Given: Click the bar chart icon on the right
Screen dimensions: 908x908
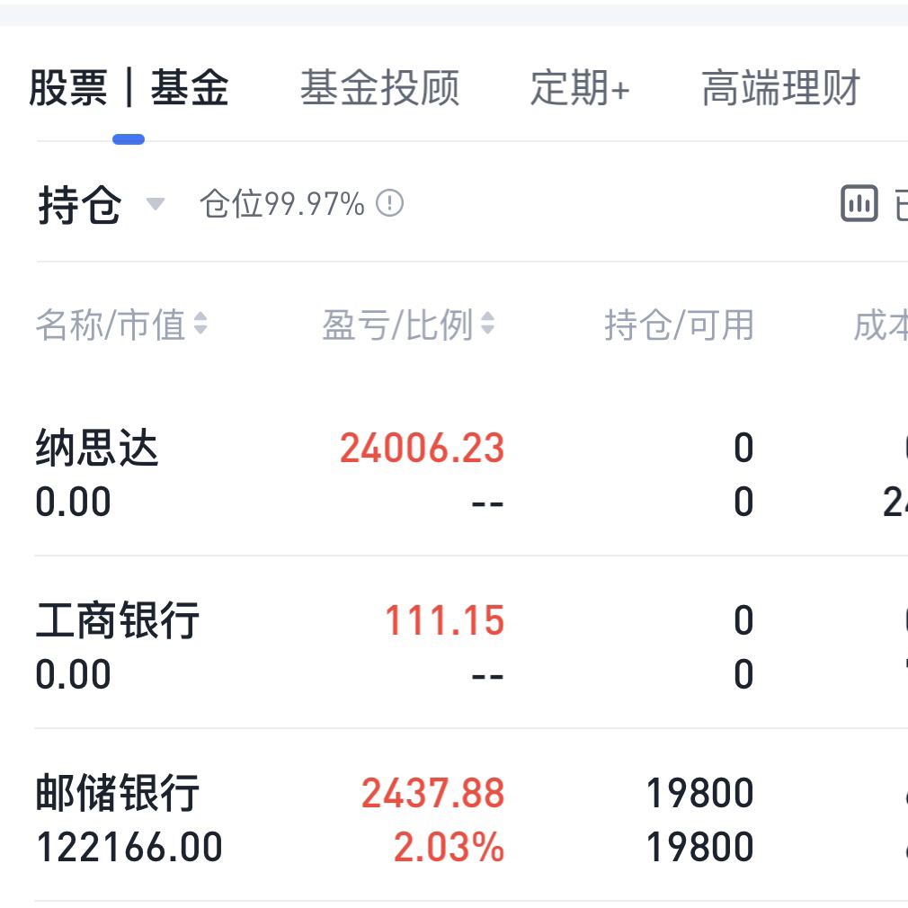Looking at the screenshot, I should 859,204.
